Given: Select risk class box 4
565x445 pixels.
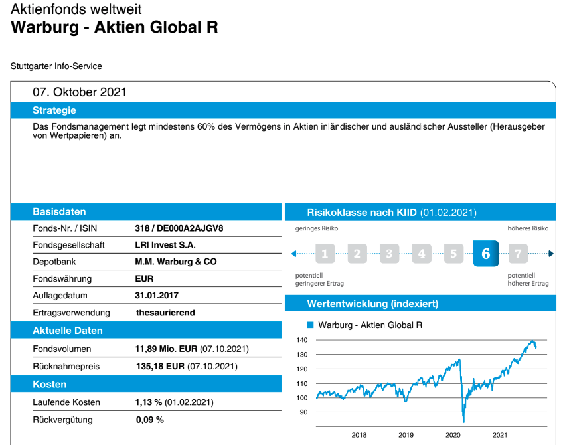Looking at the screenshot, I should [x=422, y=254].
